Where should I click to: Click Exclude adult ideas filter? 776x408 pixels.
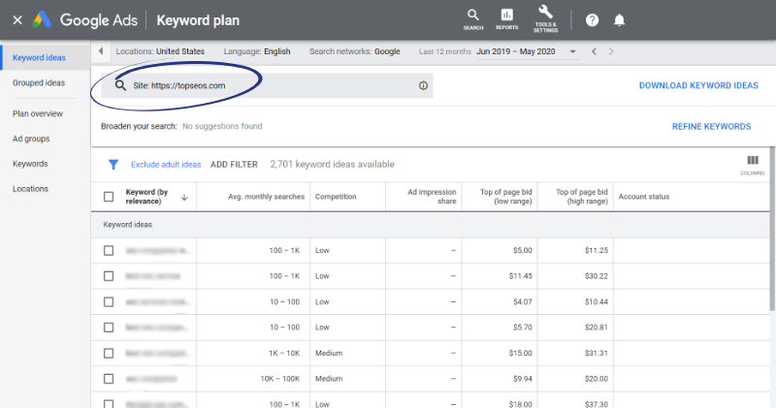click(x=166, y=165)
